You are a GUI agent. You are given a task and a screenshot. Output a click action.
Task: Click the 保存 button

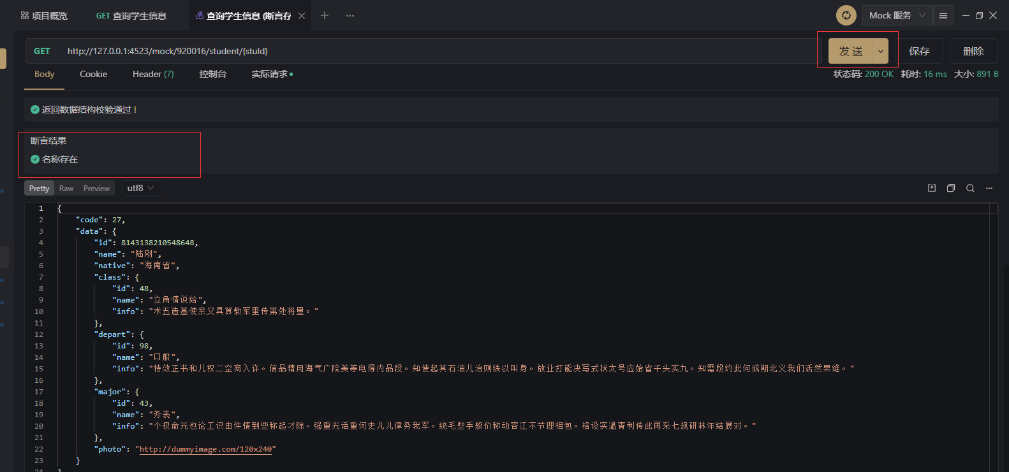(x=919, y=51)
